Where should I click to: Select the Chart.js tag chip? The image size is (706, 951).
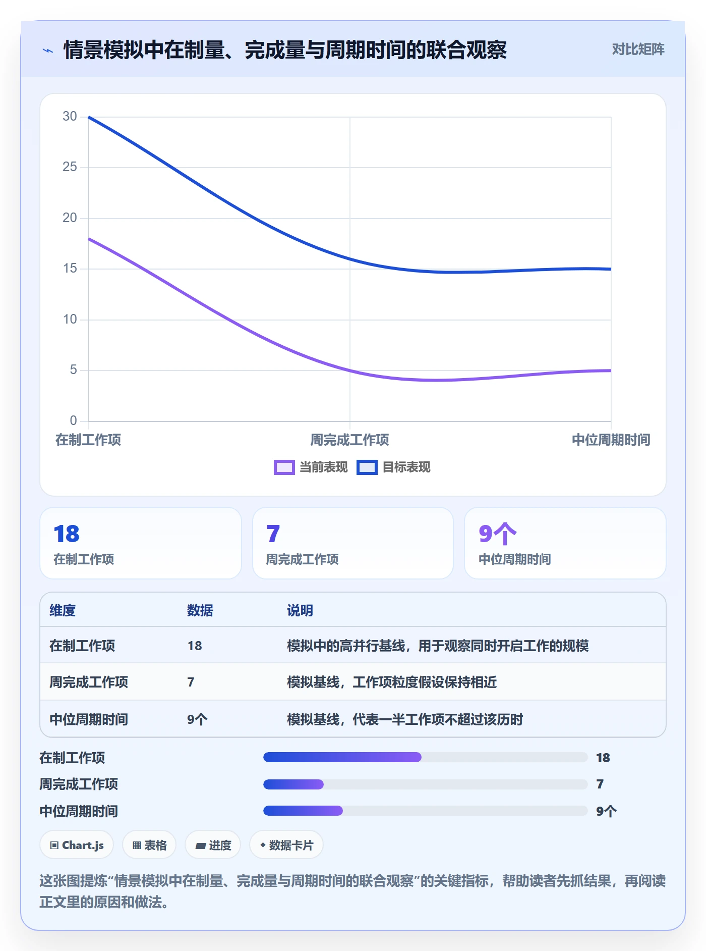tap(77, 845)
